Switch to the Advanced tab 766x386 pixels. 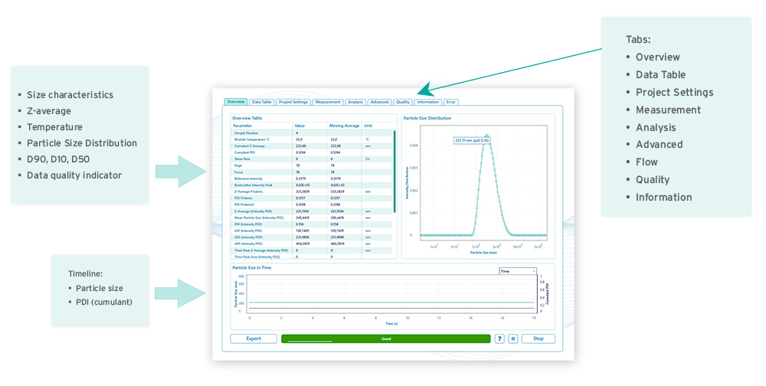(379, 102)
